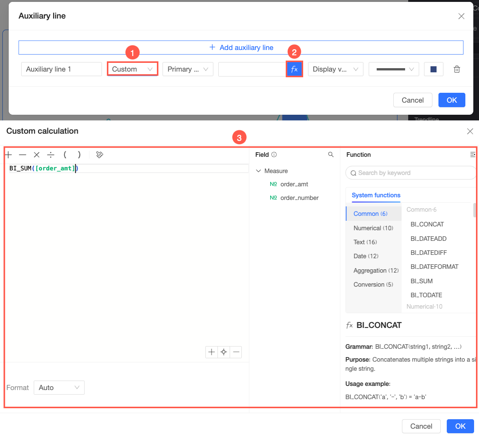This screenshot has width=479, height=437.
Task: Click the custom value input field
Action: [252, 69]
